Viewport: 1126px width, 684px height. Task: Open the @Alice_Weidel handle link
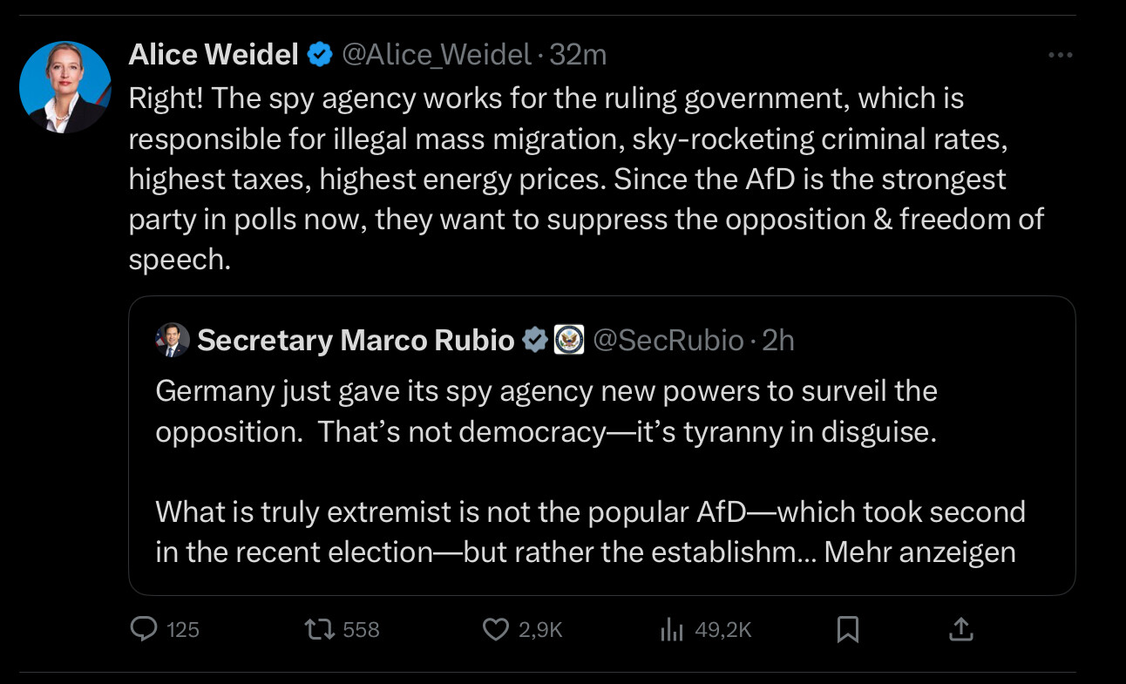[436, 56]
